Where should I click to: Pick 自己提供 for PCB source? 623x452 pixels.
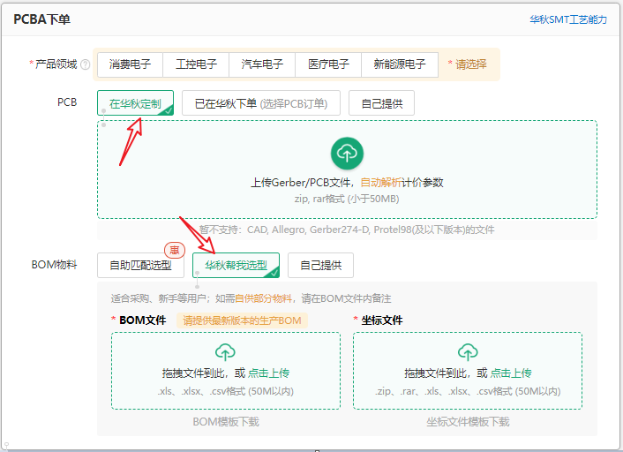[x=381, y=103]
